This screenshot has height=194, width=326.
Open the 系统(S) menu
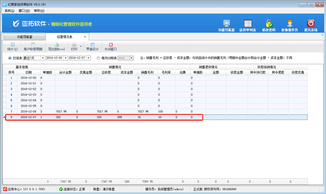(9, 11)
